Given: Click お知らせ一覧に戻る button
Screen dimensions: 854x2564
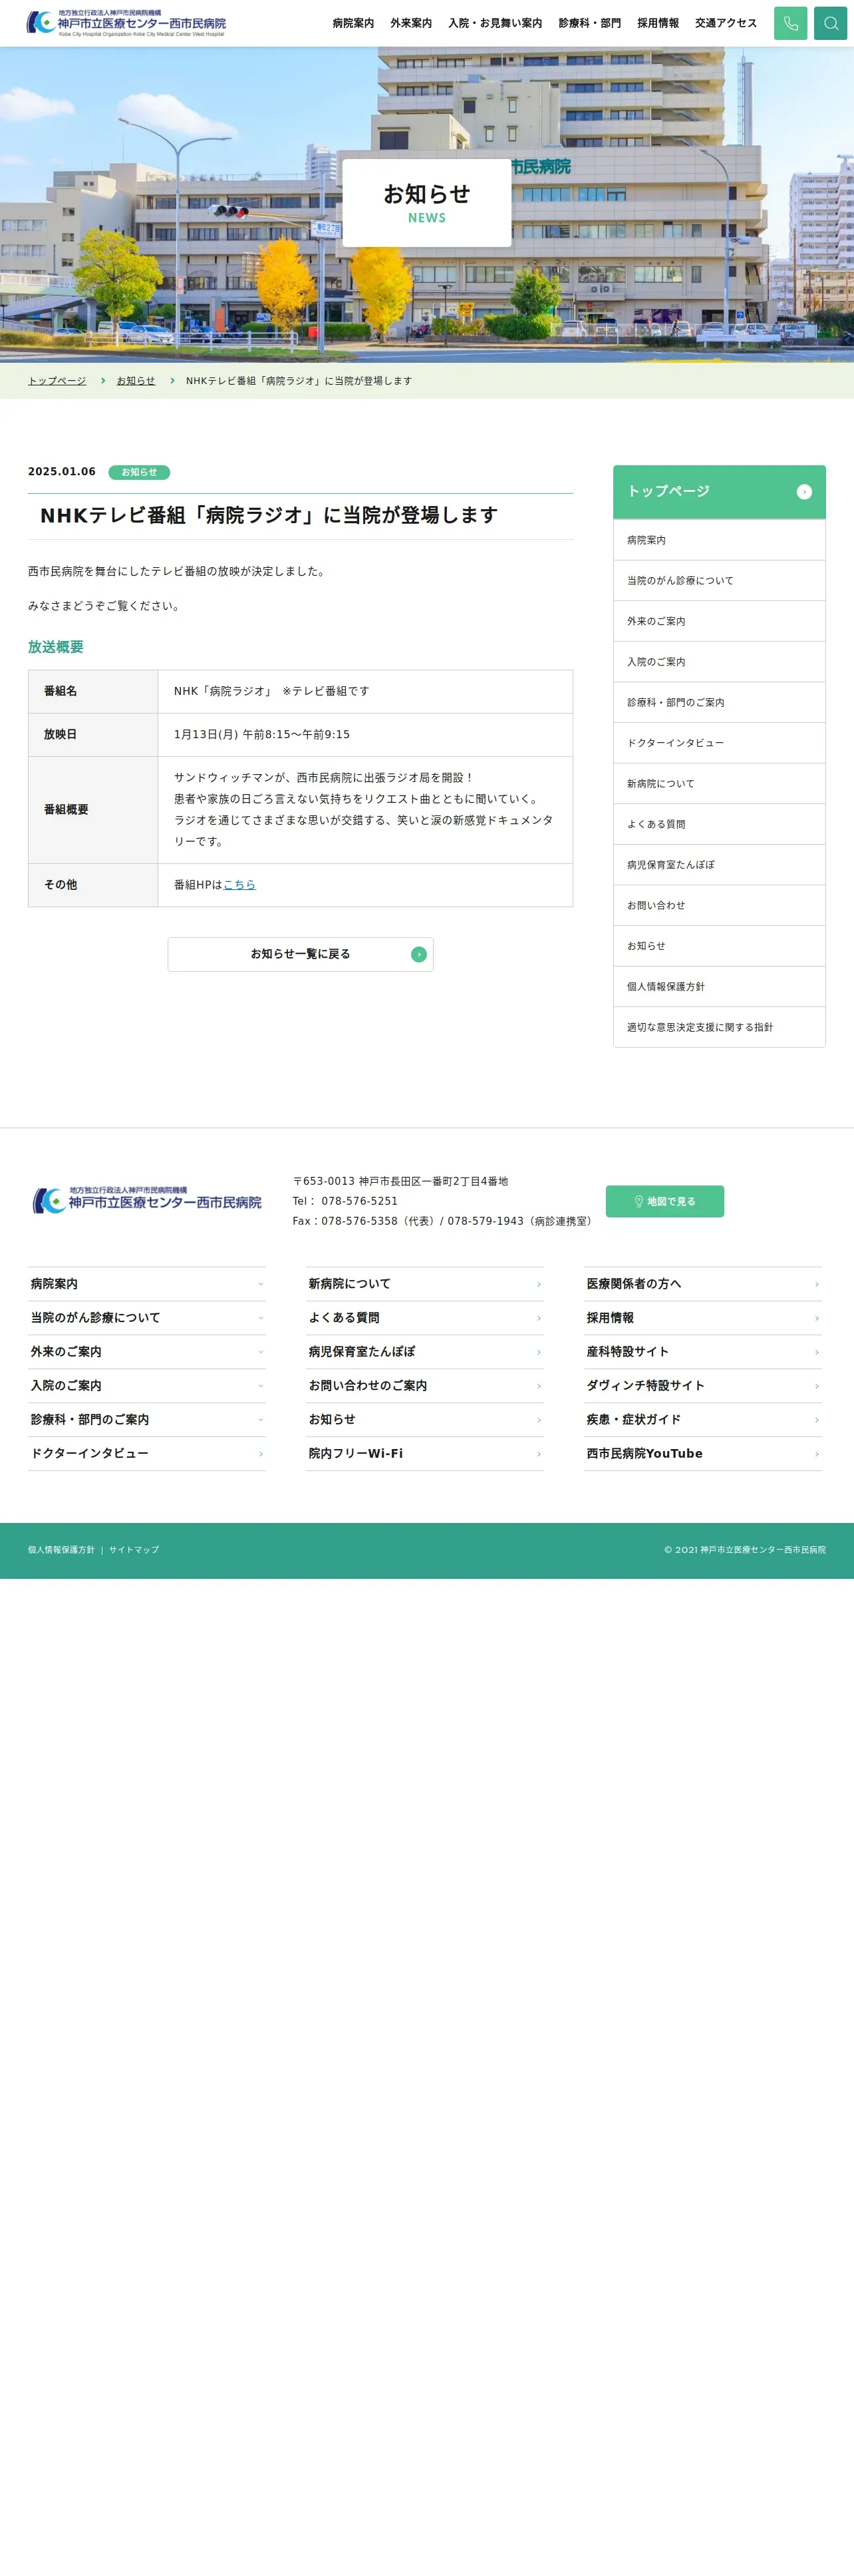Looking at the screenshot, I should [300, 955].
